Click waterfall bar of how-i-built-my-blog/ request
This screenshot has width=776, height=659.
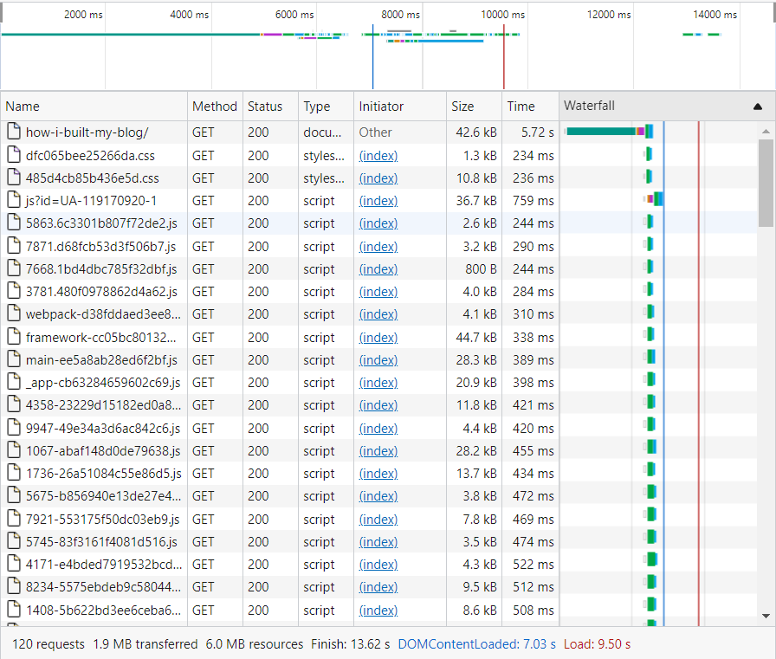pos(609,132)
